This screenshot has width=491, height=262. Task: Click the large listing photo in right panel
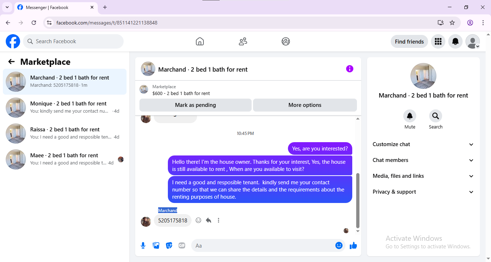(x=423, y=76)
